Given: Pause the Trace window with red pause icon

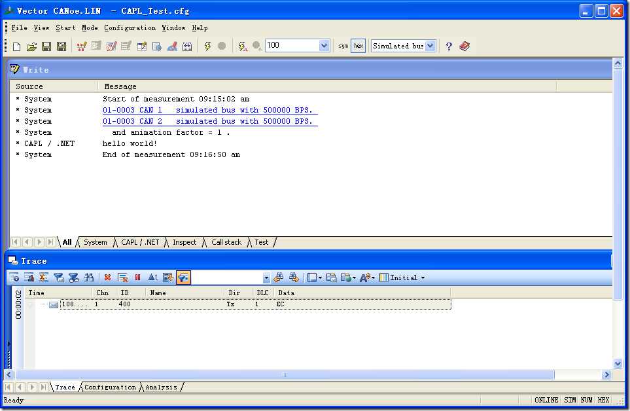Looking at the screenshot, I should tap(138, 277).
